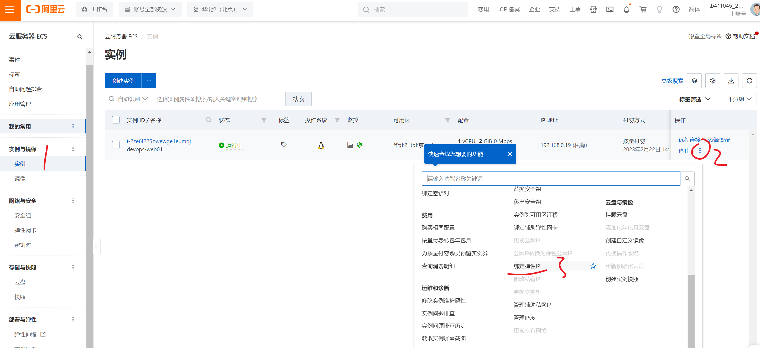Open the hamburger navigation menu
This screenshot has height=348, width=760.
pyautogui.click(x=10, y=10)
